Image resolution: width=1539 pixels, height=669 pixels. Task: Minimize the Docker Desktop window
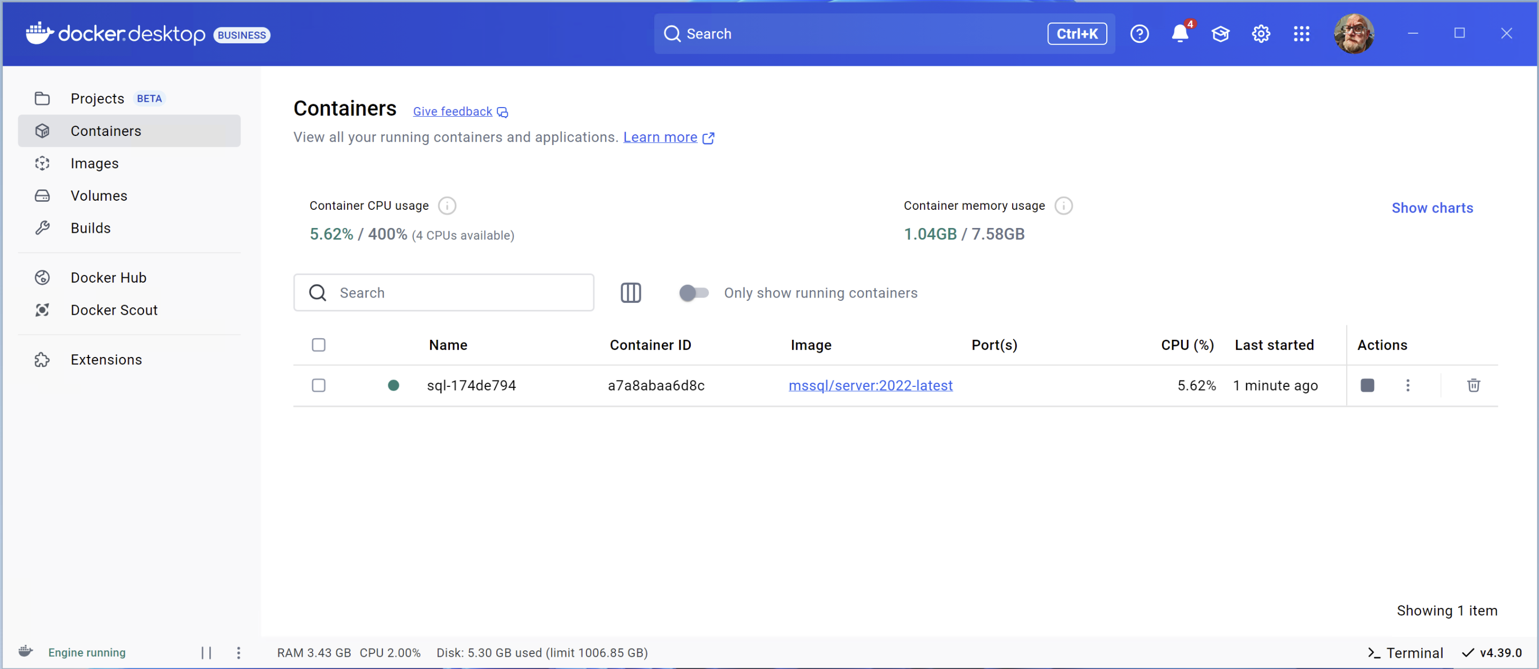(x=1412, y=33)
